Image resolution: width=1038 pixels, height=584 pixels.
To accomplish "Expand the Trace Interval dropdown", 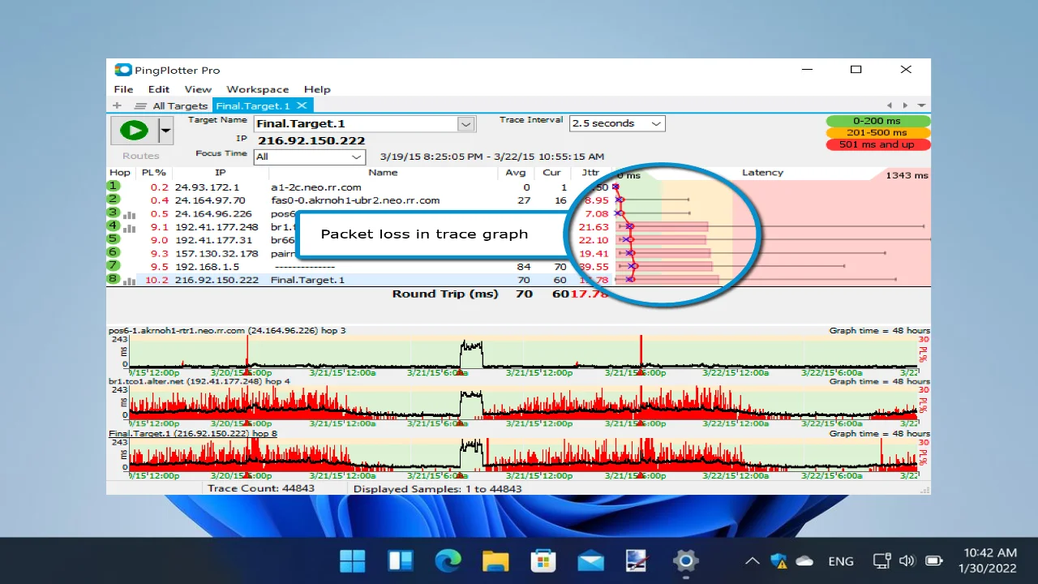I will [656, 124].
